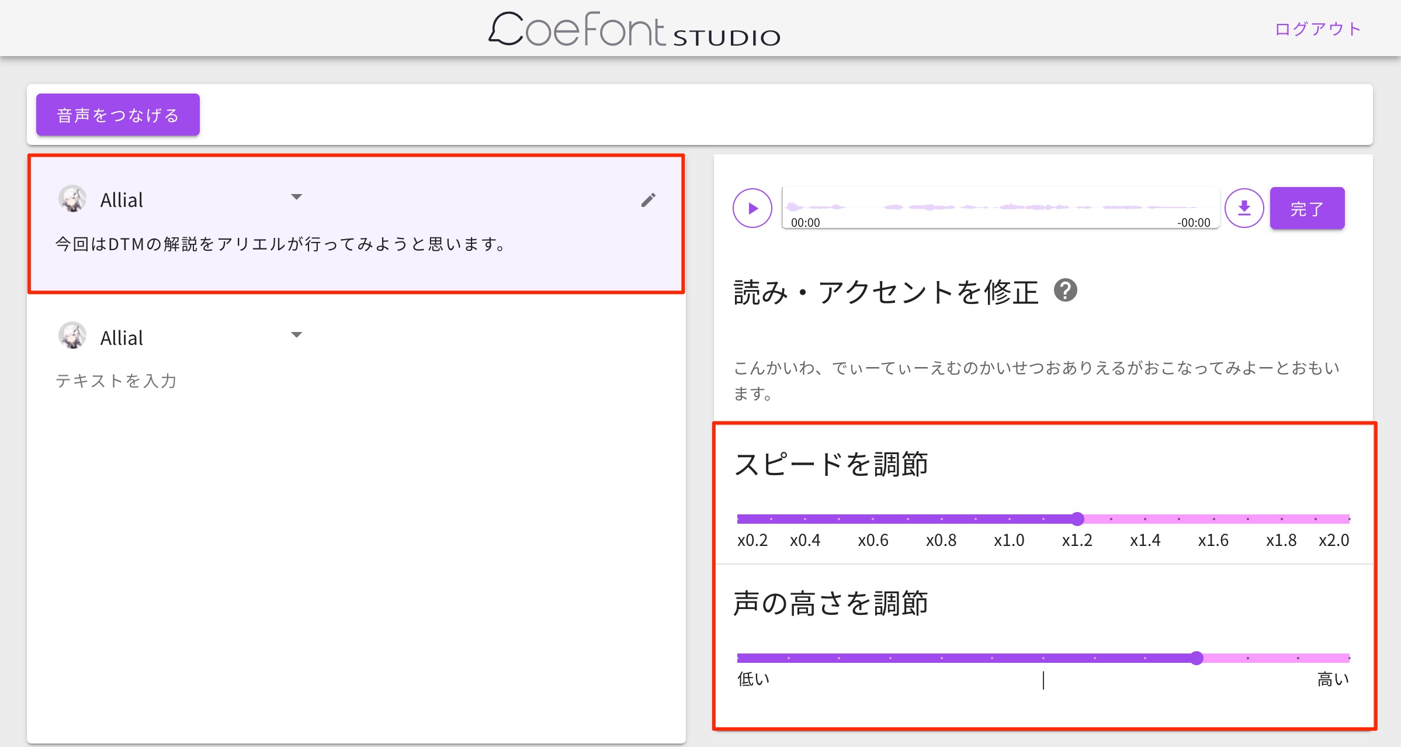Set speed slider to x1.6 mark
1401x747 pixels.
[x=1213, y=518]
